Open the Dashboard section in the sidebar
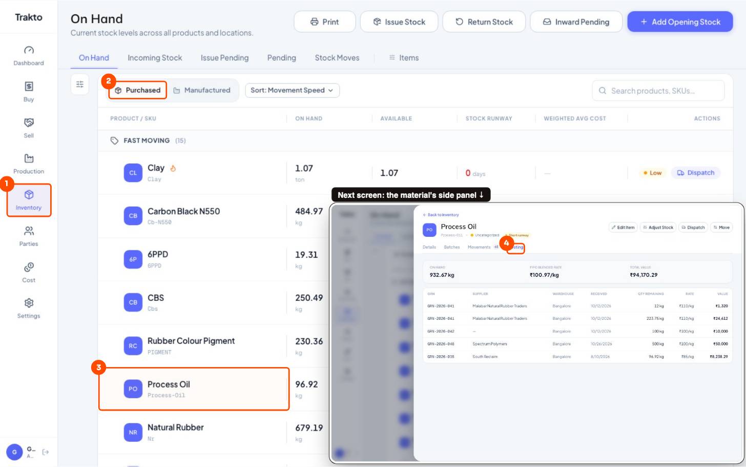746x467 pixels. (29, 56)
